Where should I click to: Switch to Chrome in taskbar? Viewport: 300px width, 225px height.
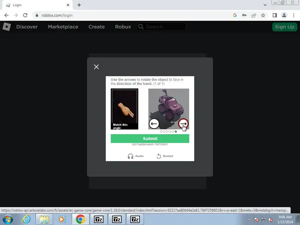80,219
